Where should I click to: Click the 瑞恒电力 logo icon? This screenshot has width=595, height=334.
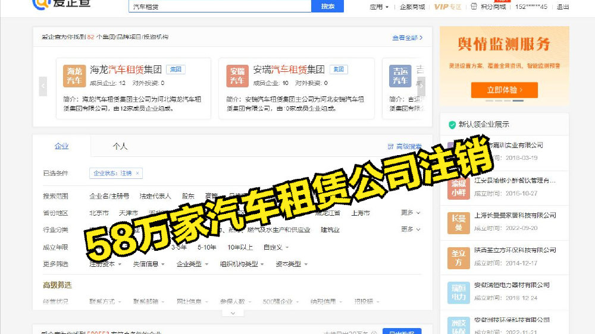458,292
